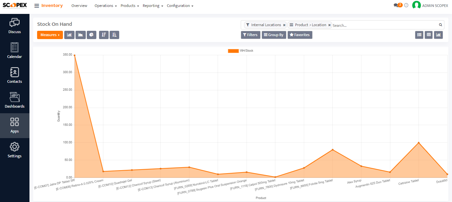This screenshot has width=452, height=202.
Task: Open the activities clock icon
Action: click(406, 5)
